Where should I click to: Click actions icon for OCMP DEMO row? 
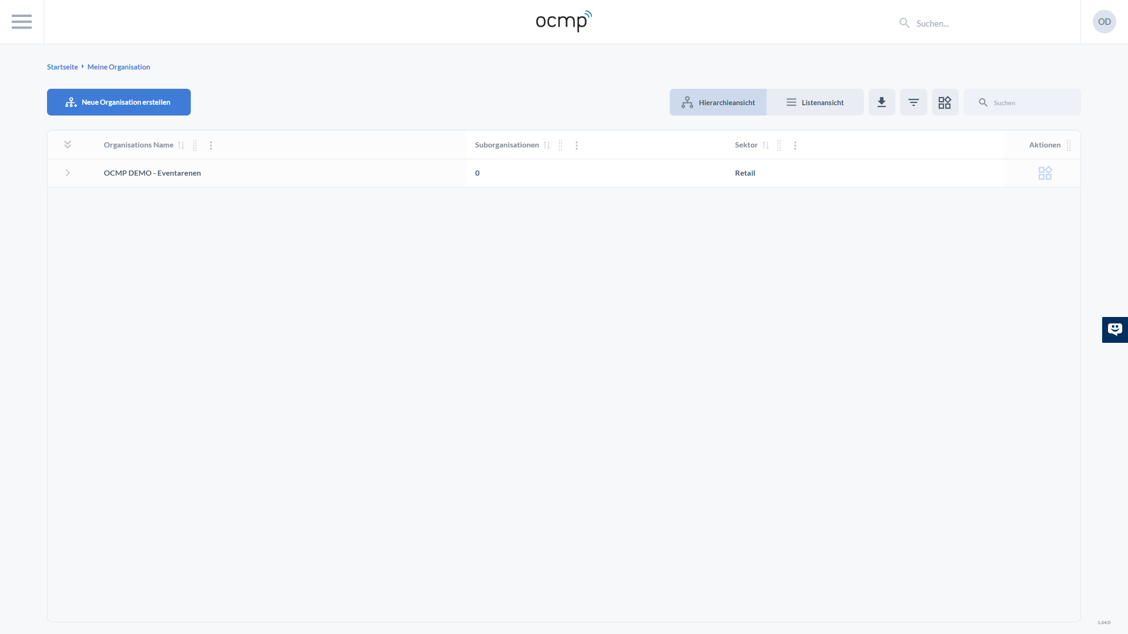coord(1045,173)
